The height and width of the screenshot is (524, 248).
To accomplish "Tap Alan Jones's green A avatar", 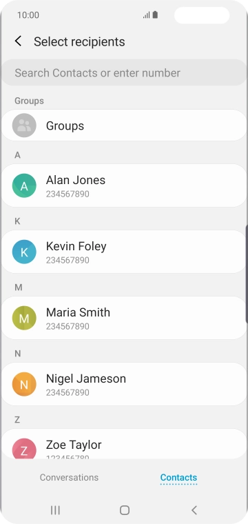I will [x=24, y=185].
